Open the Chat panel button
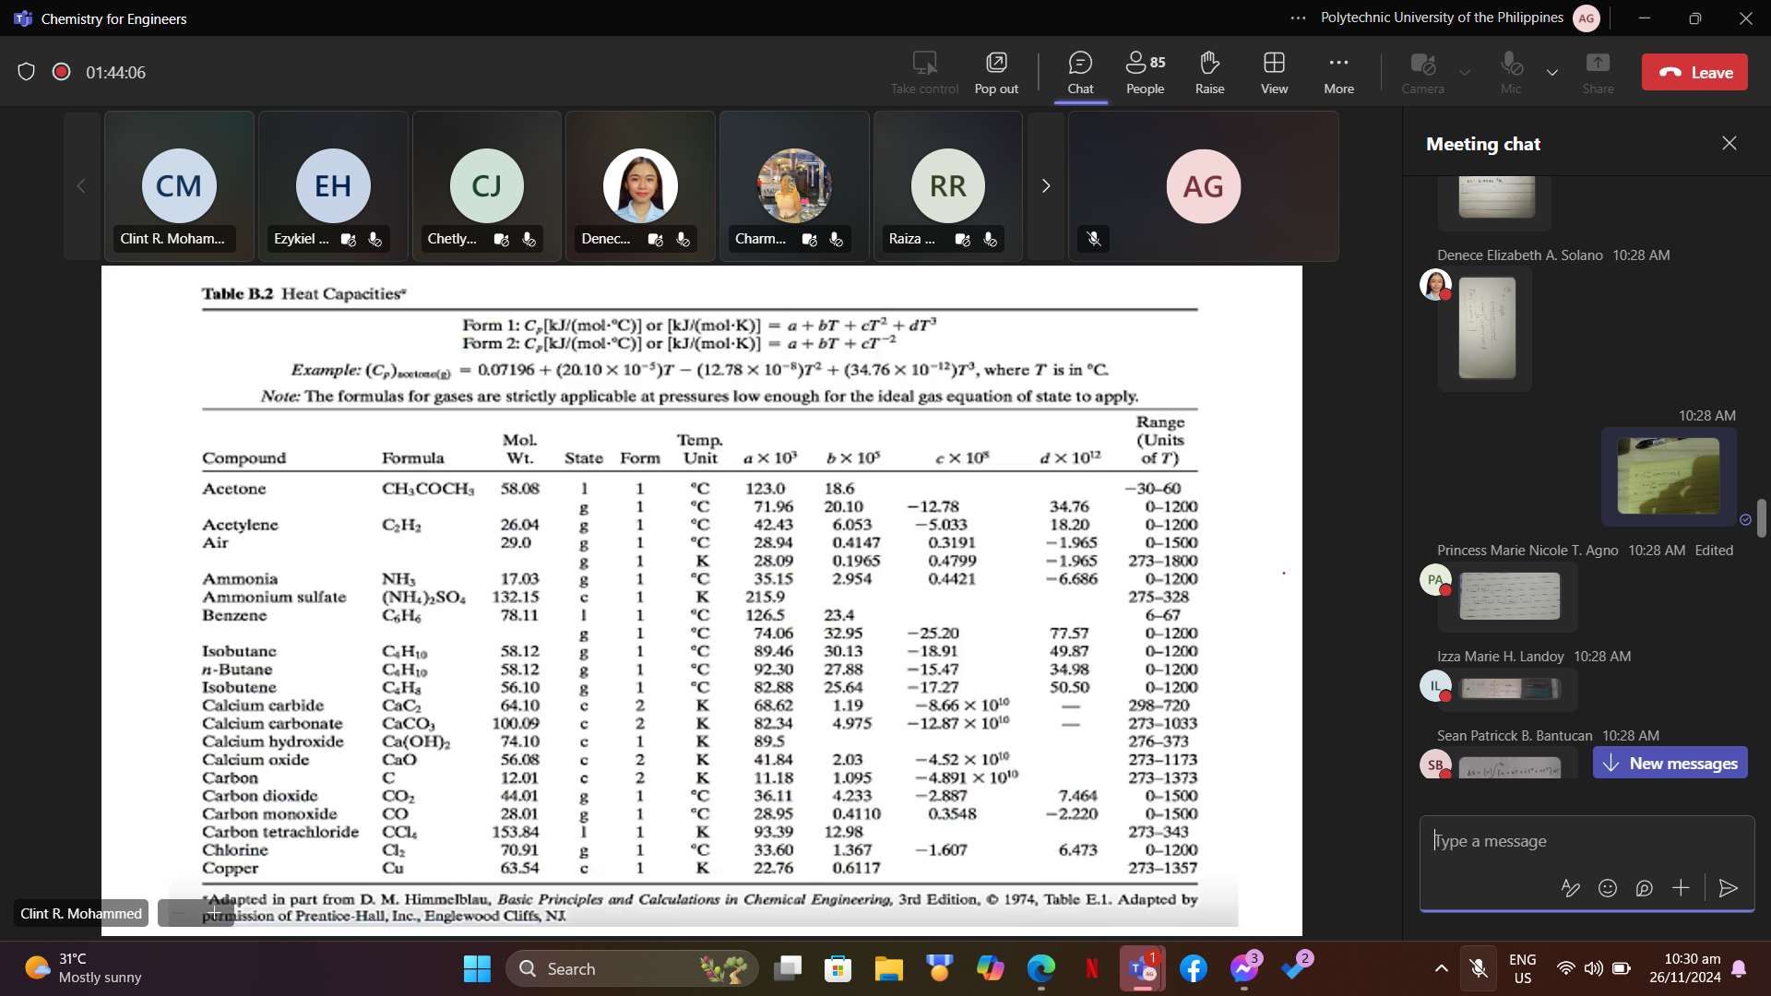 coord(1080,73)
